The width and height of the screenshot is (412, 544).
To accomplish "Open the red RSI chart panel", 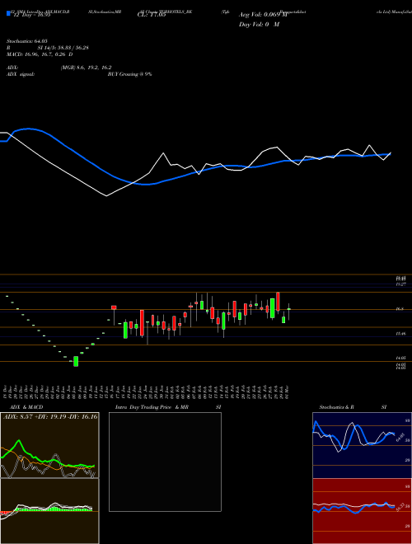I will [362, 511].
